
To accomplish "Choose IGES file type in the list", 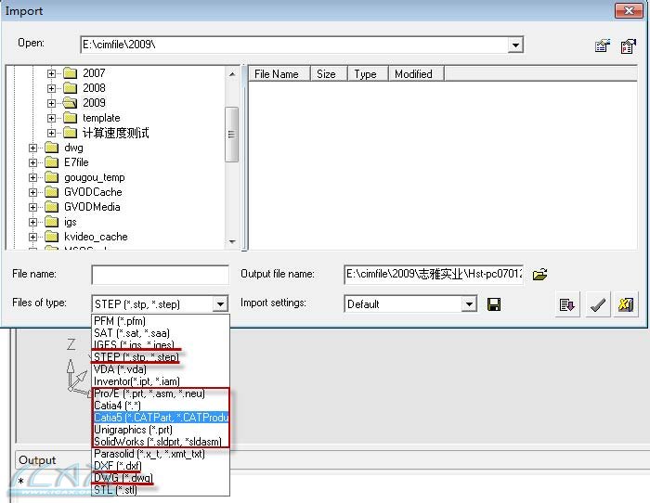I will click(x=160, y=345).
